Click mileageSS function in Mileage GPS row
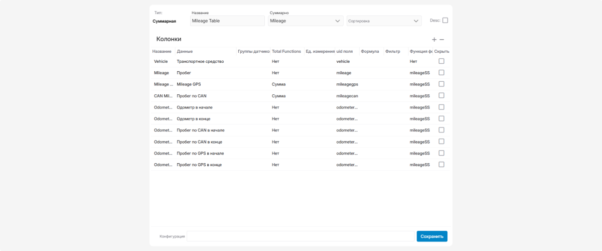Image resolution: width=602 pixels, height=251 pixels. [x=420, y=84]
